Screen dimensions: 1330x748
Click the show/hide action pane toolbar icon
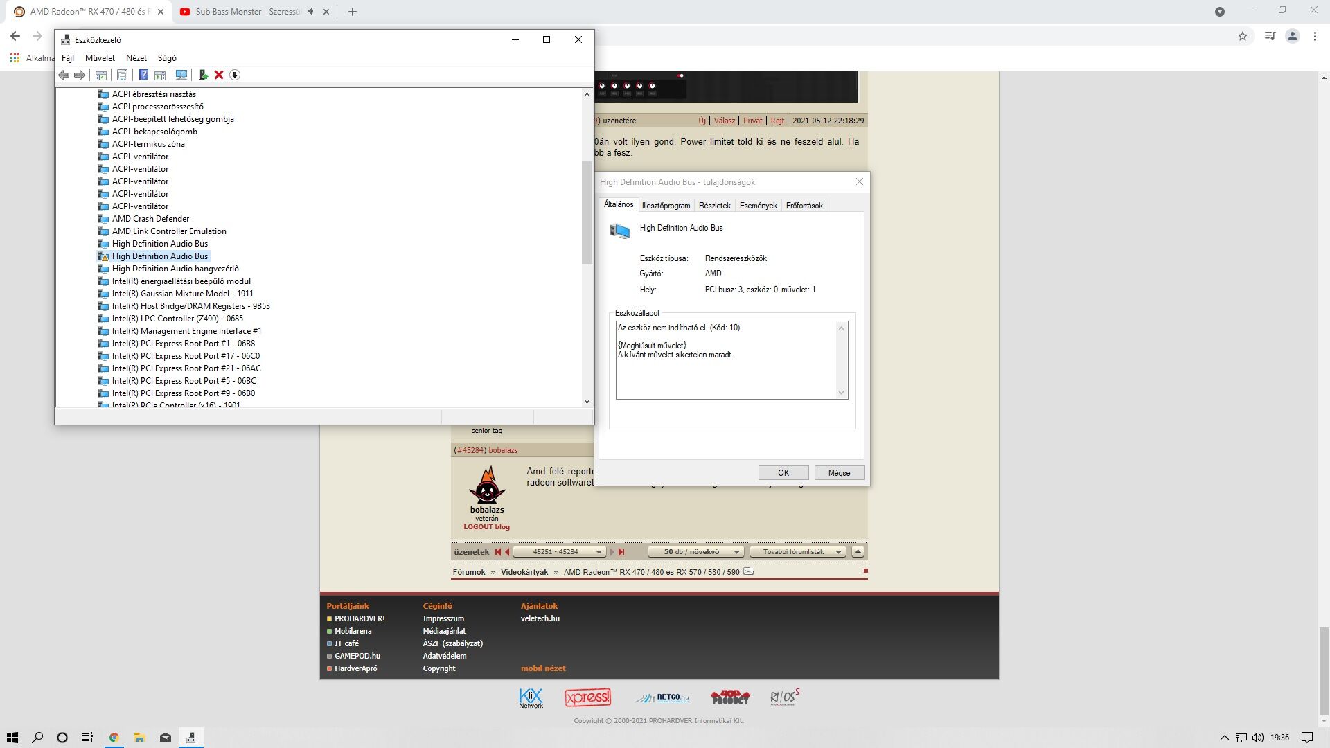pos(160,75)
